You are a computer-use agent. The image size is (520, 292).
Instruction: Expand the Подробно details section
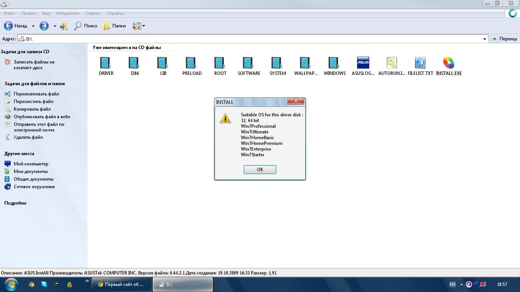(x=77, y=203)
